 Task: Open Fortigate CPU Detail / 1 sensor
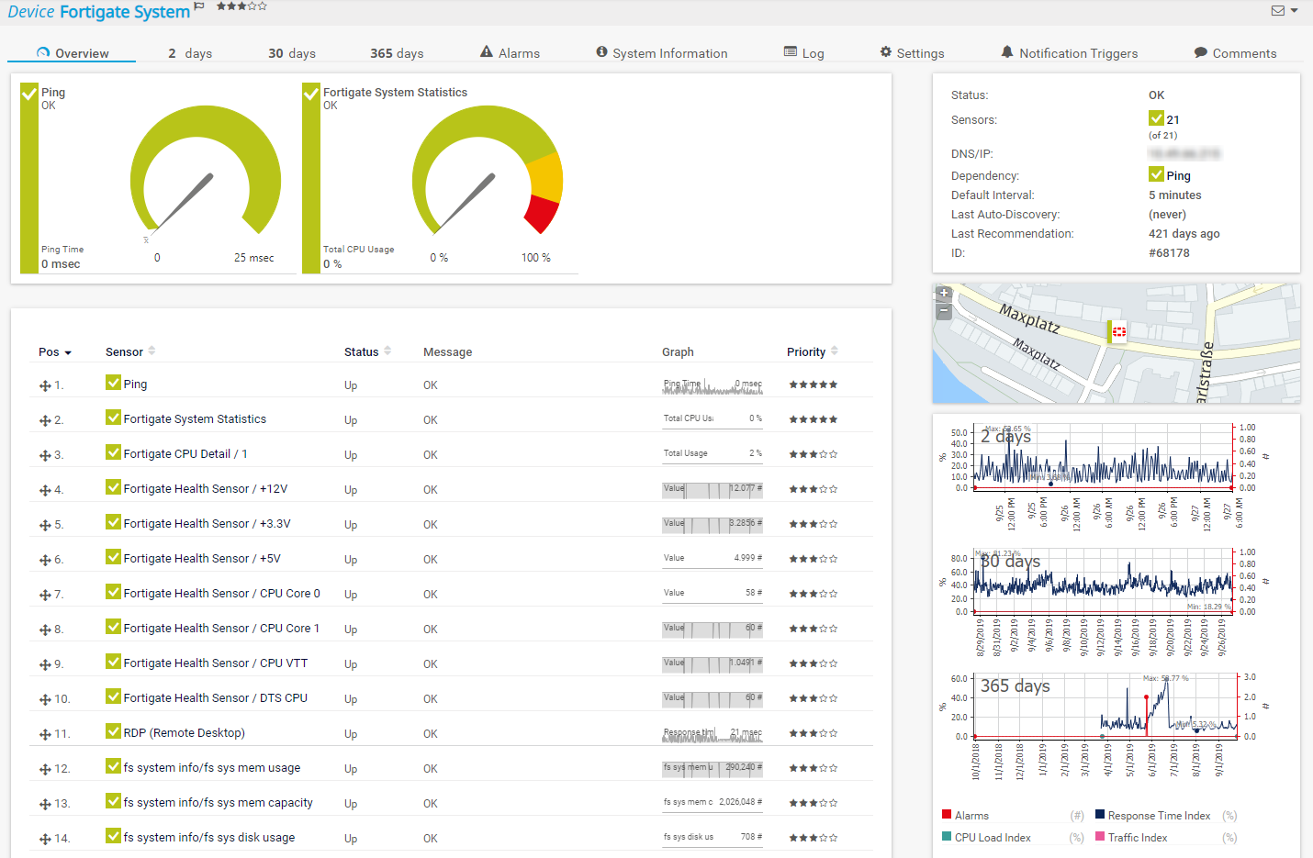coord(185,454)
